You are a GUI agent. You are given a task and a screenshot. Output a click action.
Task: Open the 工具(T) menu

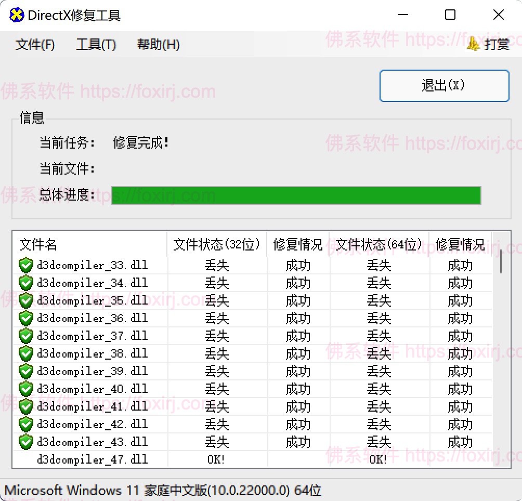click(x=96, y=45)
